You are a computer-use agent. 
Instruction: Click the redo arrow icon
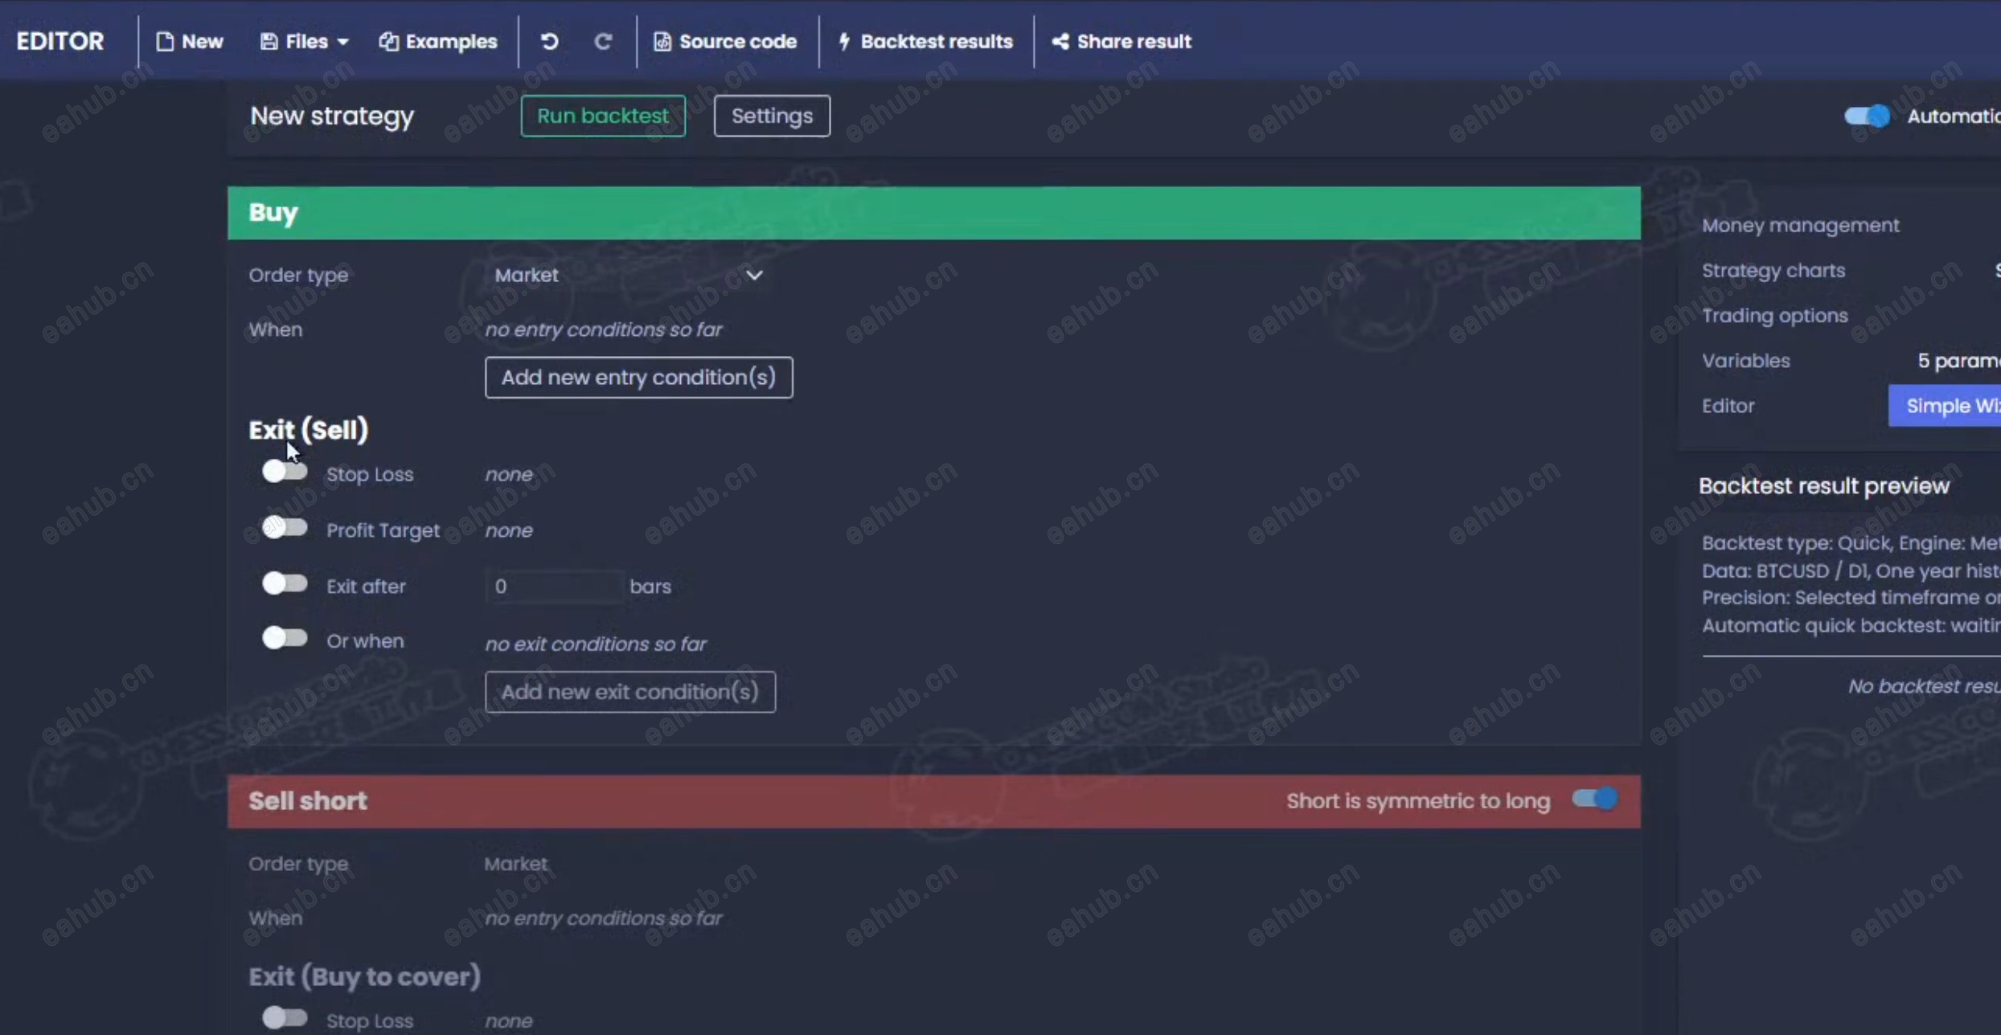[603, 42]
